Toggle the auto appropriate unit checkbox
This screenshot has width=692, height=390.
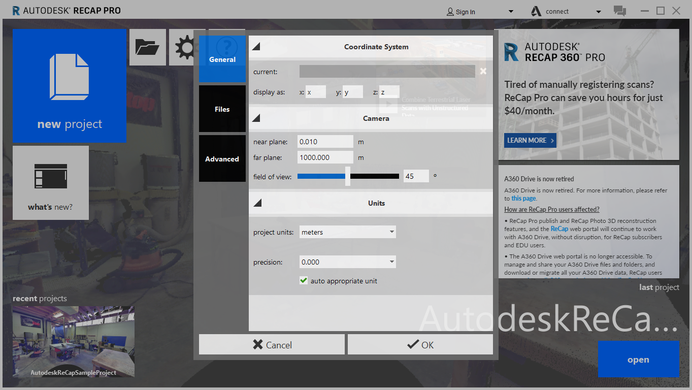coord(304,280)
